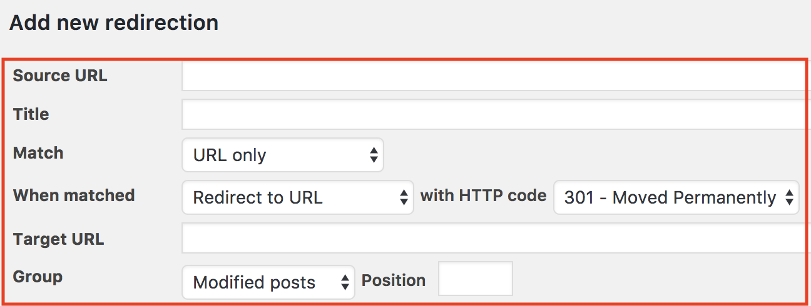The image size is (811, 306).
Task: Click the Source URL label
Action: 60,76
